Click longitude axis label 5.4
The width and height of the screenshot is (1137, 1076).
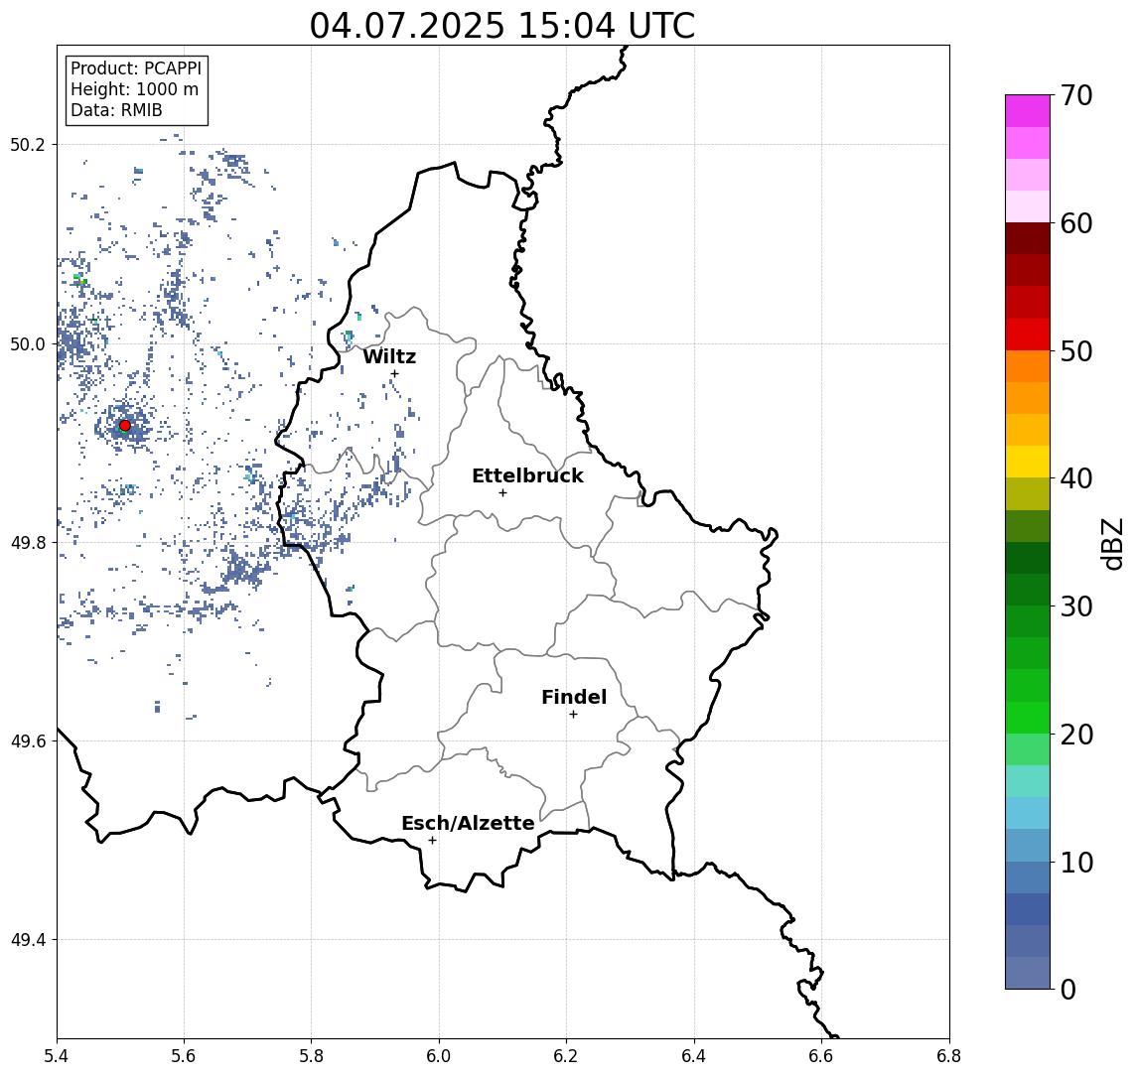point(57,1056)
